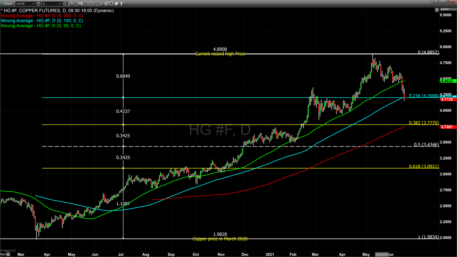Click the 0.6849 measurement label
This screenshot has width=457, height=257.
point(123,76)
